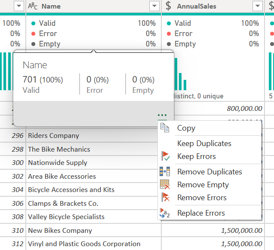Click the Name column header
Image resolution: width=274 pixels, height=250 pixels.
pyautogui.click(x=86, y=6)
